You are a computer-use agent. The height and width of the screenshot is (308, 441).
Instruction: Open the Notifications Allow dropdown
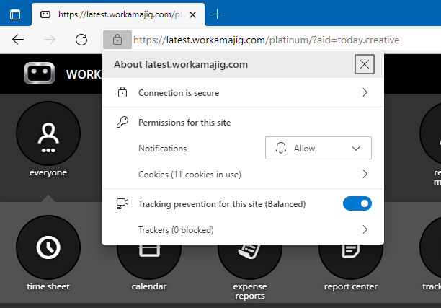pos(318,148)
